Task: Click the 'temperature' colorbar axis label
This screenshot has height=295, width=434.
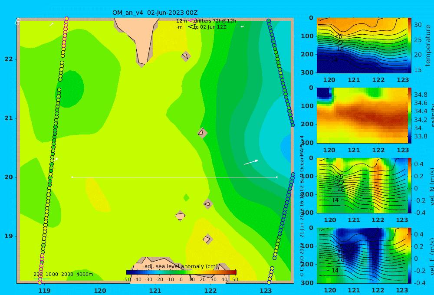Action: point(428,46)
